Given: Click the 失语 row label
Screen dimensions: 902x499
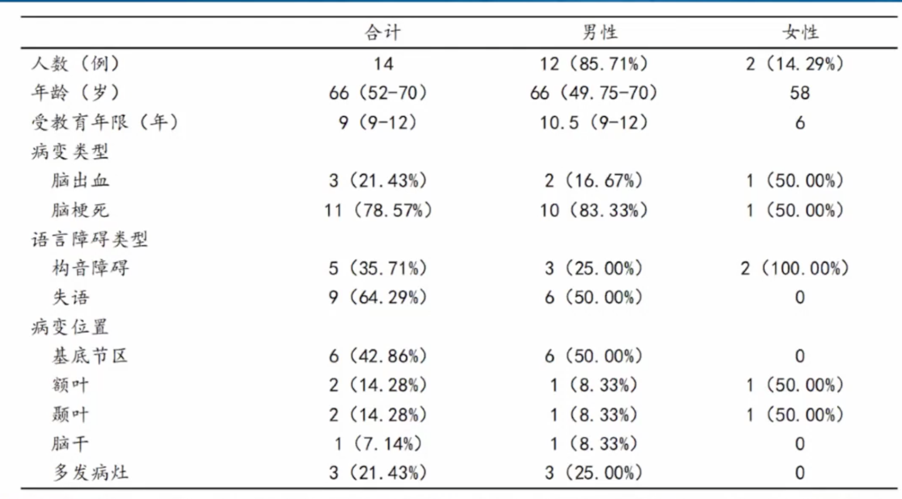Looking at the screenshot, I should point(70,297).
